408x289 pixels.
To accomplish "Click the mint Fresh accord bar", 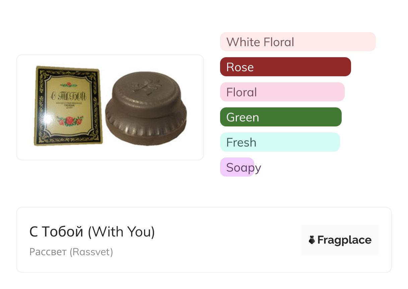I will pyautogui.click(x=280, y=142).
